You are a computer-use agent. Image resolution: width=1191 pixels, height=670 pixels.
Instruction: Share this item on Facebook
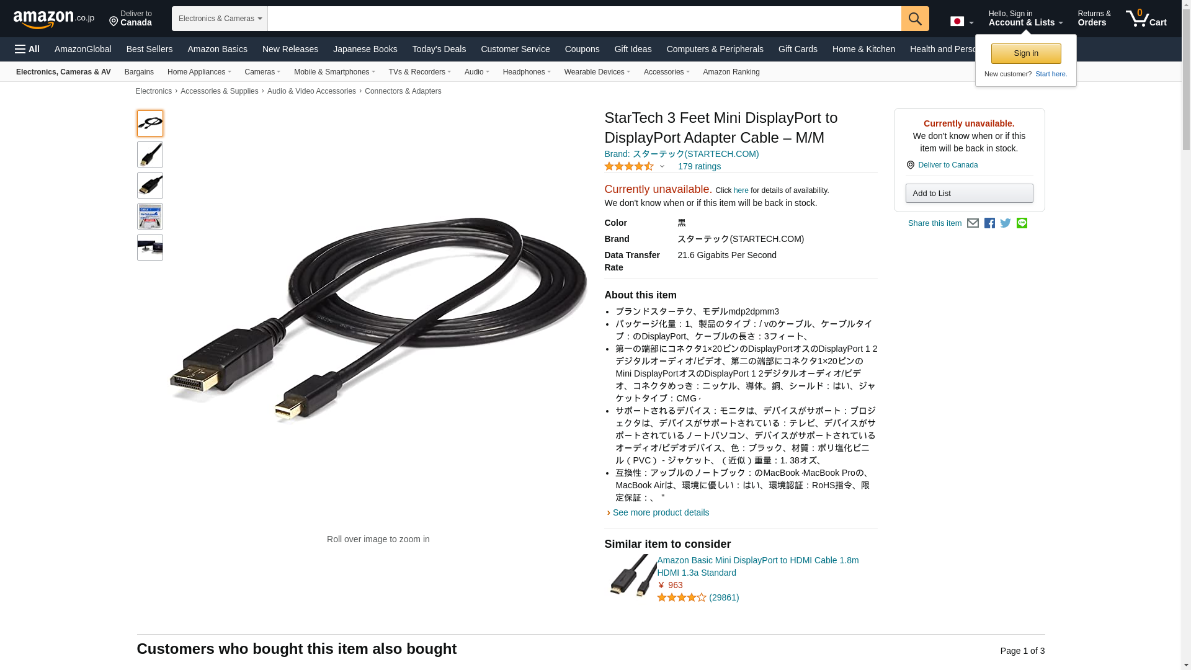click(x=989, y=223)
